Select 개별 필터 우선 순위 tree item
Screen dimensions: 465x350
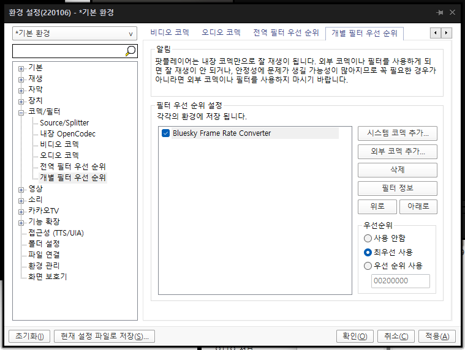(73, 177)
